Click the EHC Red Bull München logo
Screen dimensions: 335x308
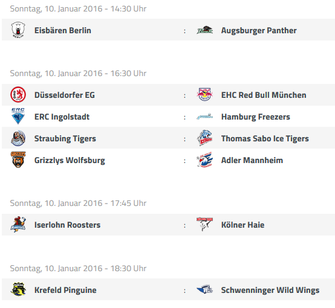click(204, 94)
